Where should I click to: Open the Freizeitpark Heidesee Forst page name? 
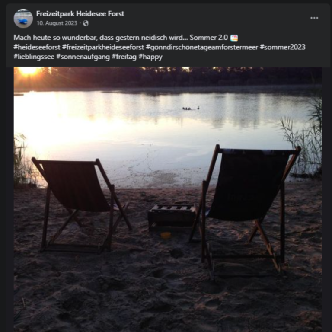80,14
